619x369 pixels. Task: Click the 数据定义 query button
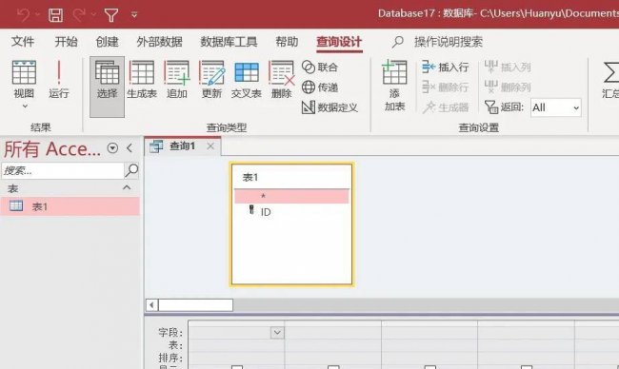329,107
